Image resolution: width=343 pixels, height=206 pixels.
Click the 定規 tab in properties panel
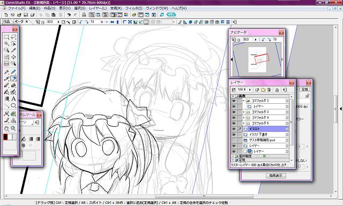tap(304, 89)
